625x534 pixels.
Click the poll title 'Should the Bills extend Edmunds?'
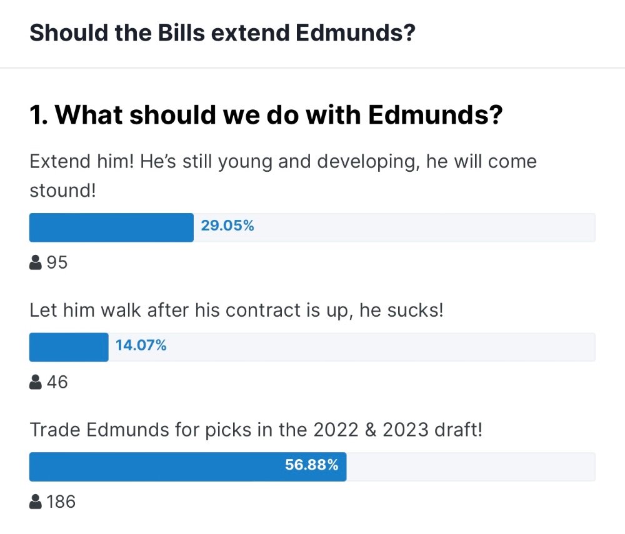click(x=222, y=32)
